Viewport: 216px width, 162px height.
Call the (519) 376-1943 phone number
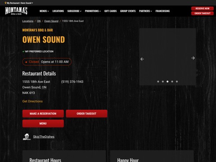click(x=72, y=81)
